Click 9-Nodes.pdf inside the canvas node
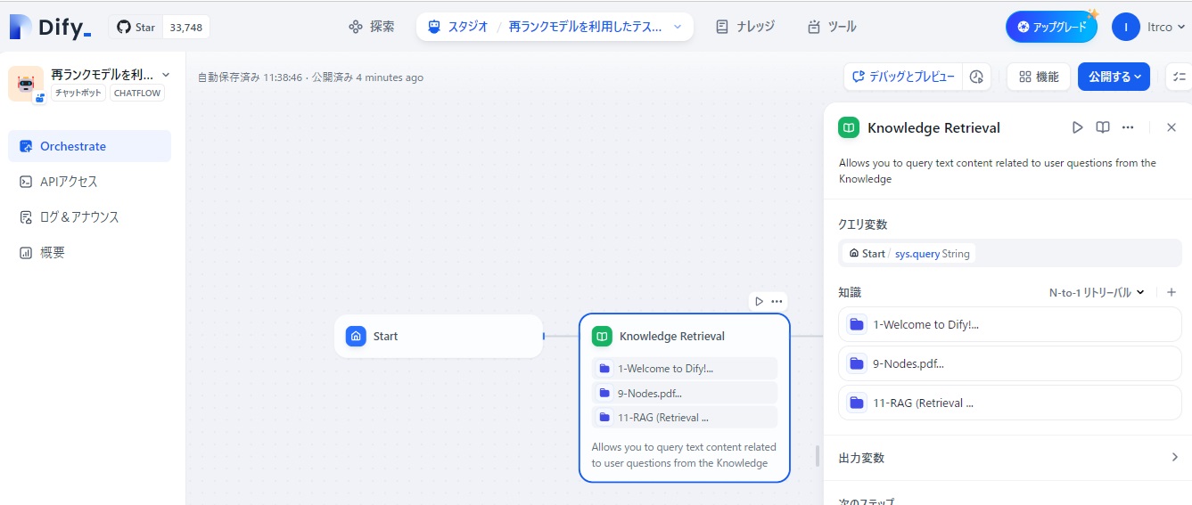The width and height of the screenshot is (1192, 505). pyautogui.click(x=685, y=394)
